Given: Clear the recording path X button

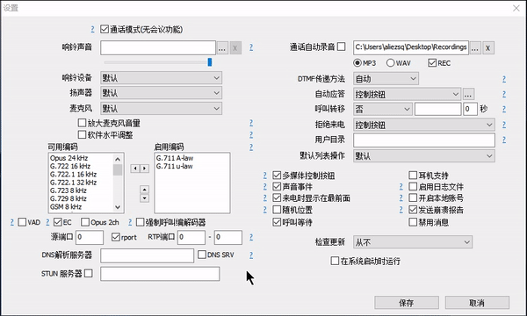Looking at the screenshot, I should (488, 48).
